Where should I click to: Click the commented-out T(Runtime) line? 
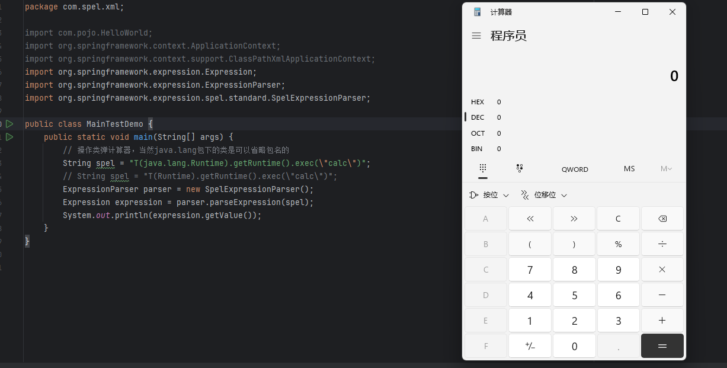200,176
